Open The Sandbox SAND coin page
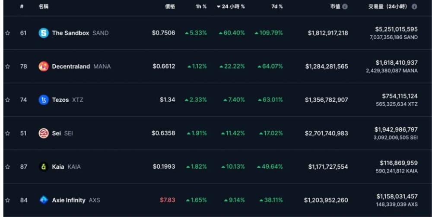The width and height of the screenshot is (432, 217). (80, 33)
